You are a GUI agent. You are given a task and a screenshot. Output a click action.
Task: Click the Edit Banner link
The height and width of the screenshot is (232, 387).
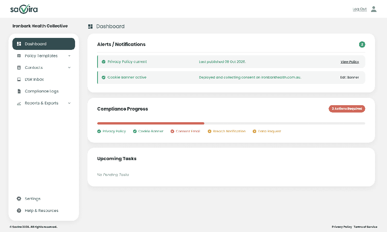(349, 77)
